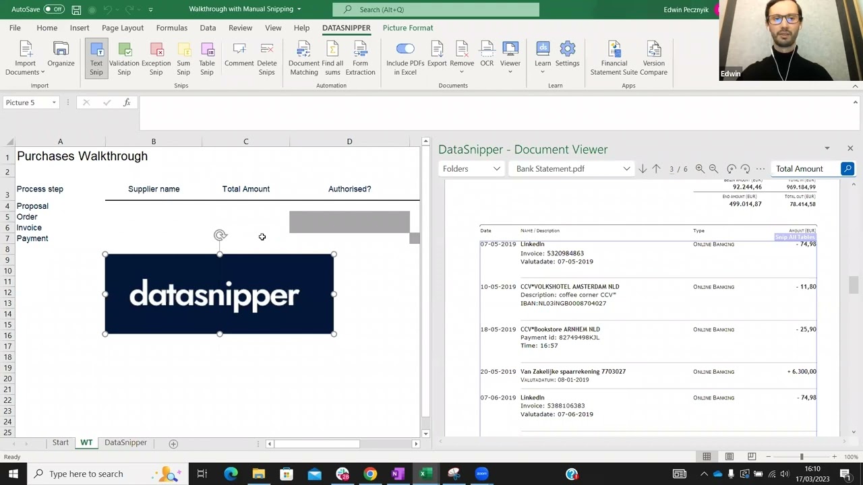Open Form Extraction
Viewport: 863px width, 485px height.
[360, 58]
